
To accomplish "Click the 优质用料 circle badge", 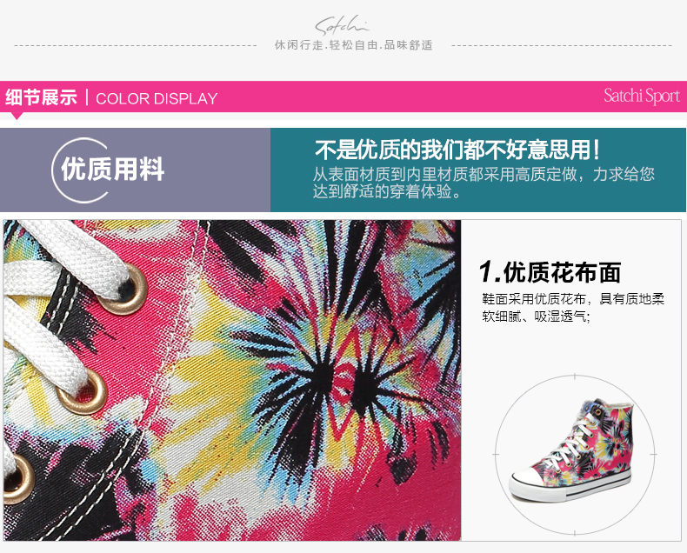I will [x=108, y=170].
